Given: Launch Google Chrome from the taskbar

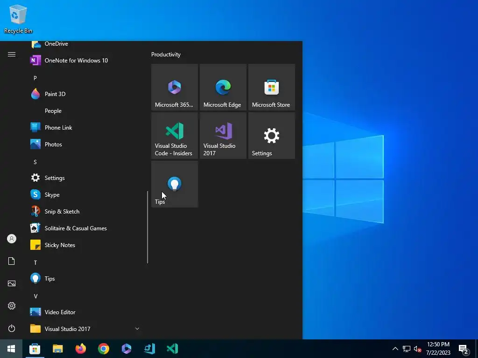Looking at the screenshot, I should tap(103, 349).
